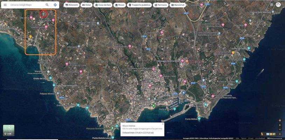285x140 pixels.
Task: Toggle the Livelli layers map view
Action: click(x=9, y=130)
